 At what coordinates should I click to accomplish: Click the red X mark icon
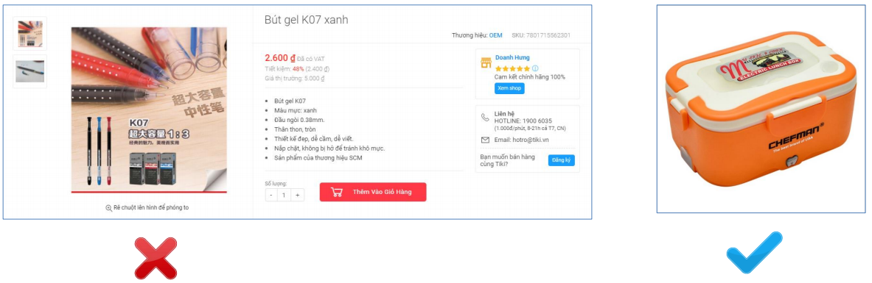click(156, 258)
